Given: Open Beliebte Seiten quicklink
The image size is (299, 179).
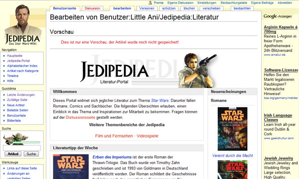Looking at the screenshot, I should [17, 110].
